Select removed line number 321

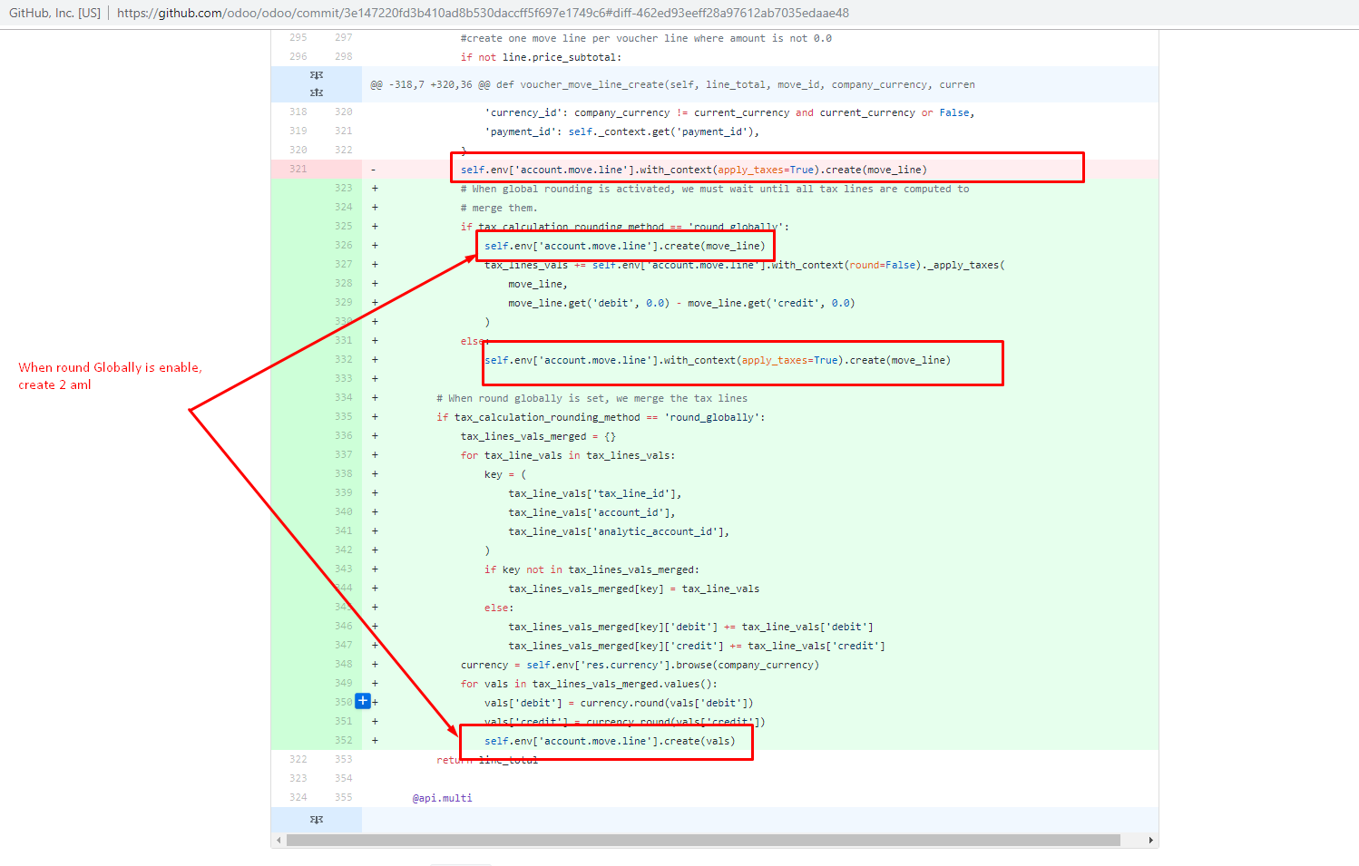298,169
